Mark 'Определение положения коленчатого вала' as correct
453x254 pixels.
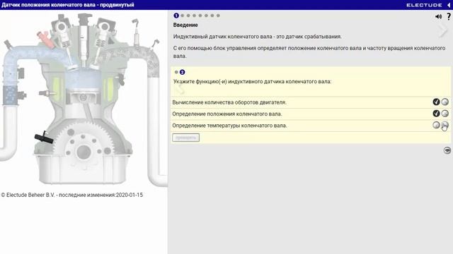pyautogui.click(x=436, y=114)
